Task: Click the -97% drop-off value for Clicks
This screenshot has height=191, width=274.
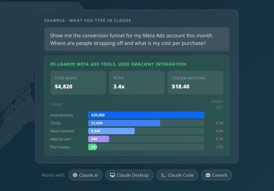Action: [x=219, y=123]
